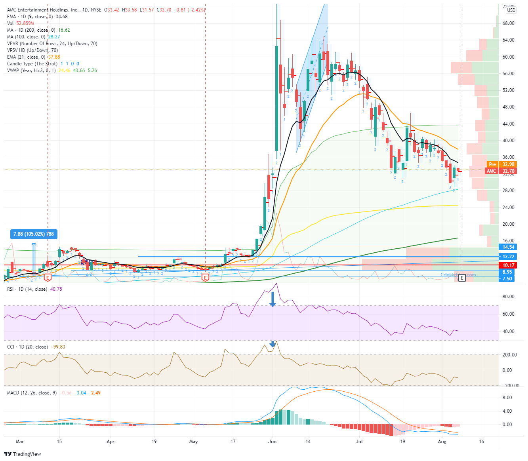
Task: Select the VPVR indicator legend
Action: pos(52,44)
